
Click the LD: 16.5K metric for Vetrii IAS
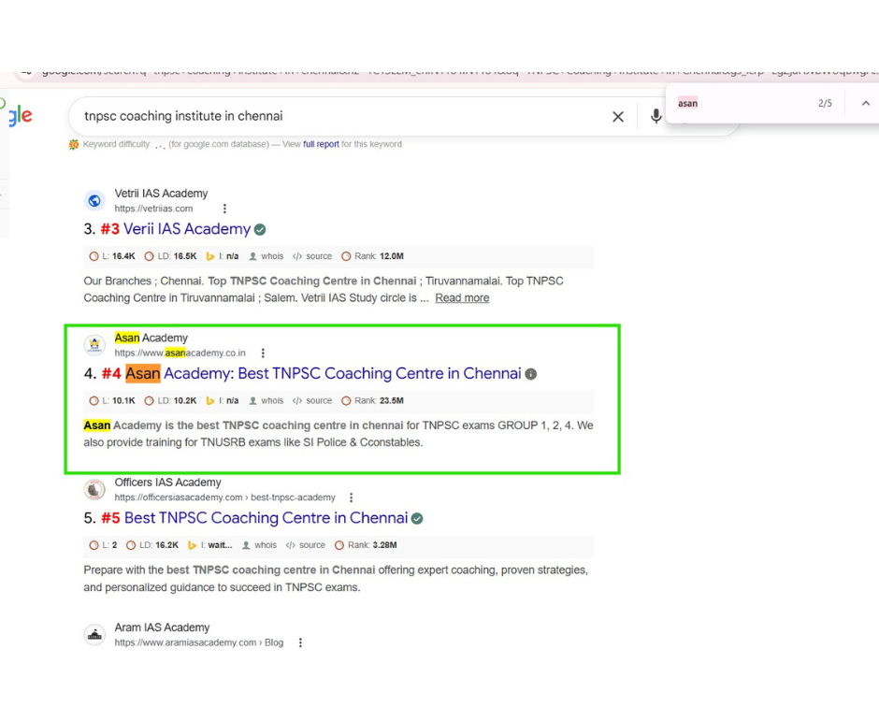pos(170,256)
